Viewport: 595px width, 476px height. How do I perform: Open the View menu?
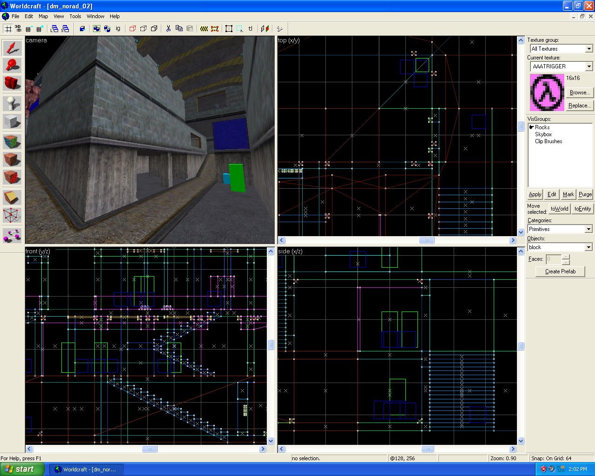point(59,16)
